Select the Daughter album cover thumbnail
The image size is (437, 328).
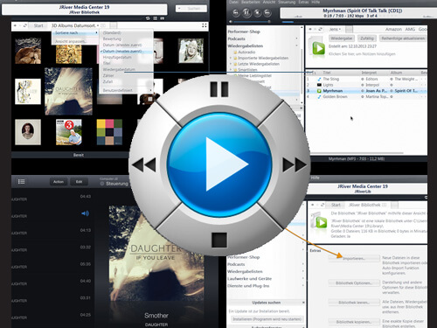[69, 92]
